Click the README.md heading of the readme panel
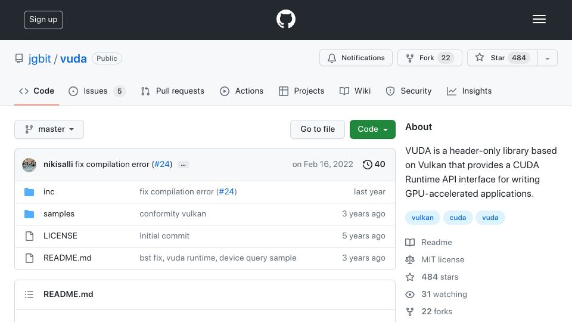The image size is (572, 322). point(68,294)
